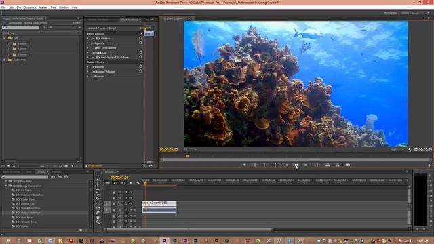The width and height of the screenshot is (434, 244).
Task: Select the Selection tool in tools panel
Action: (x=98, y=175)
